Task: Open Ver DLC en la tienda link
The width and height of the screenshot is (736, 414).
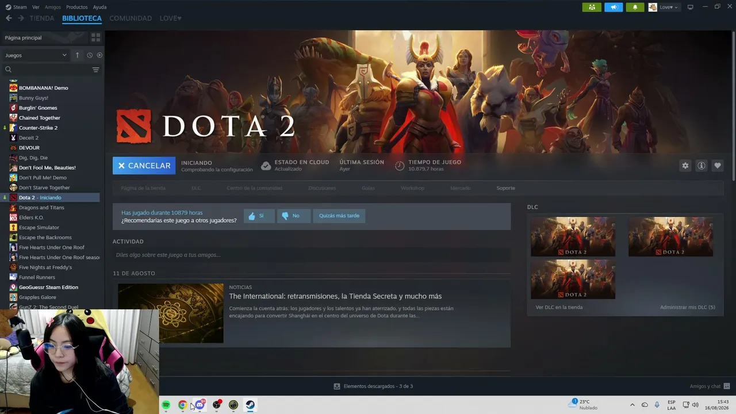Action: (x=559, y=307)
